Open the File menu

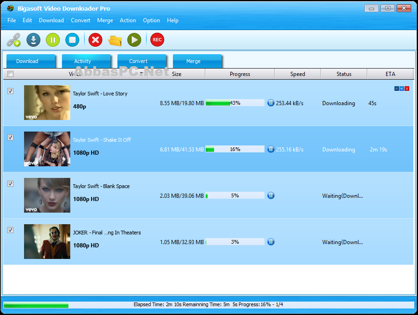coord(12,20)
